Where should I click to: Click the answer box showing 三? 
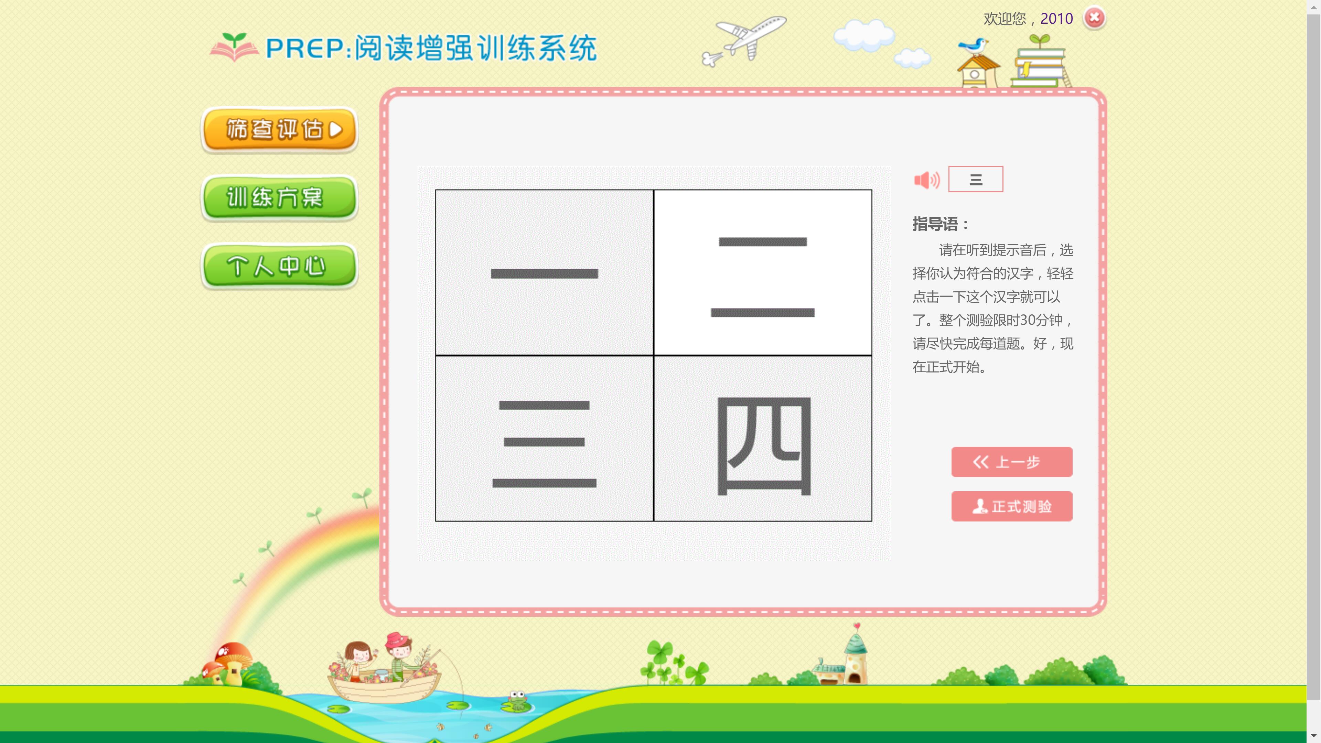coord(975,179)
